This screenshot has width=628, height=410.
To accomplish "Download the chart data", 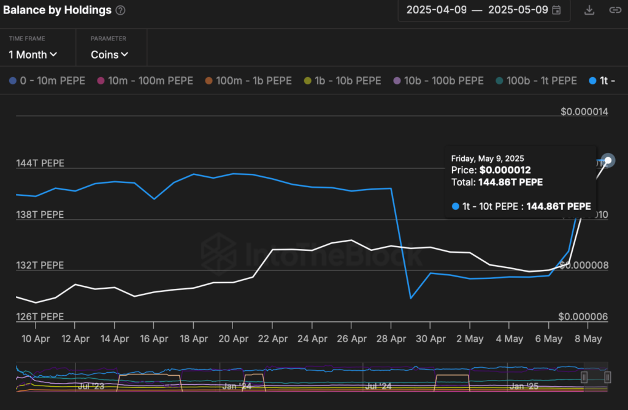I will (x=589, y=10).
